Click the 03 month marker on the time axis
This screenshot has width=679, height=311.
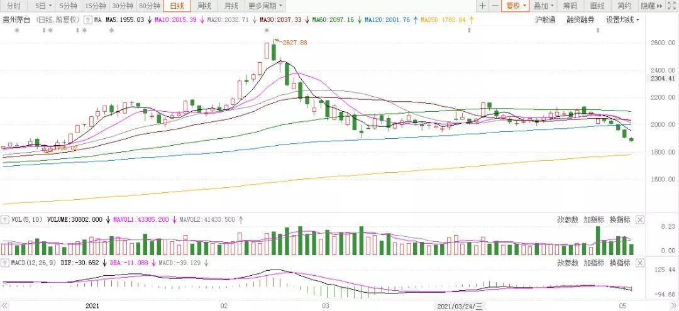coord(326,306)
